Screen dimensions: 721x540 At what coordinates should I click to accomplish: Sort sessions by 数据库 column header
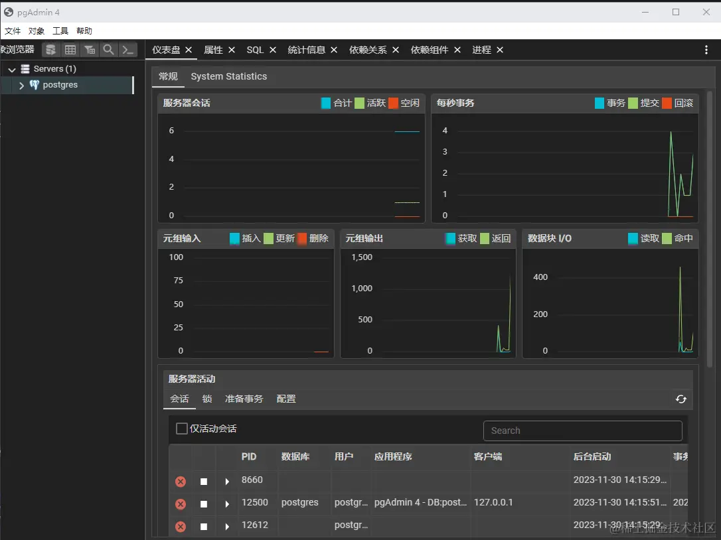tap(295, 456)
